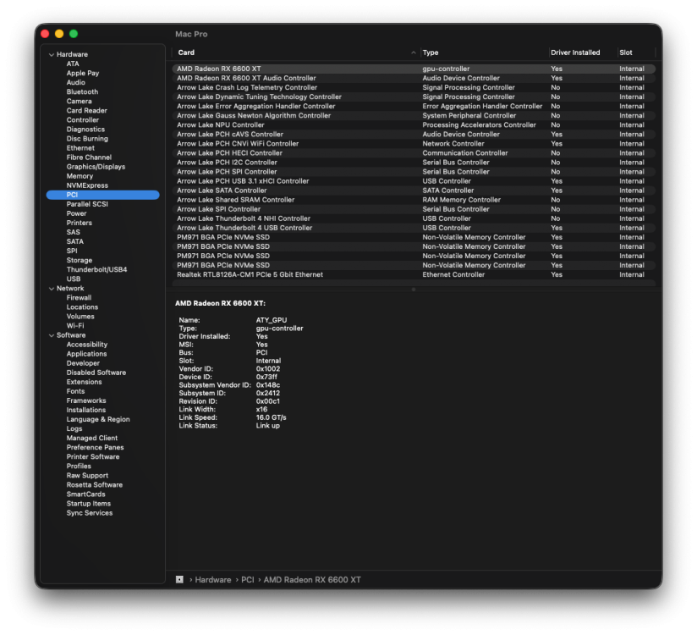Open Logs under Software
Screen dimensions: 697x635
tap(74, 428)
